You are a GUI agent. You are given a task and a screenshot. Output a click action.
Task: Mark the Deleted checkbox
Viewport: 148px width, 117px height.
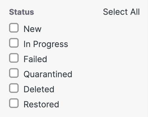(x=14, y=88)
